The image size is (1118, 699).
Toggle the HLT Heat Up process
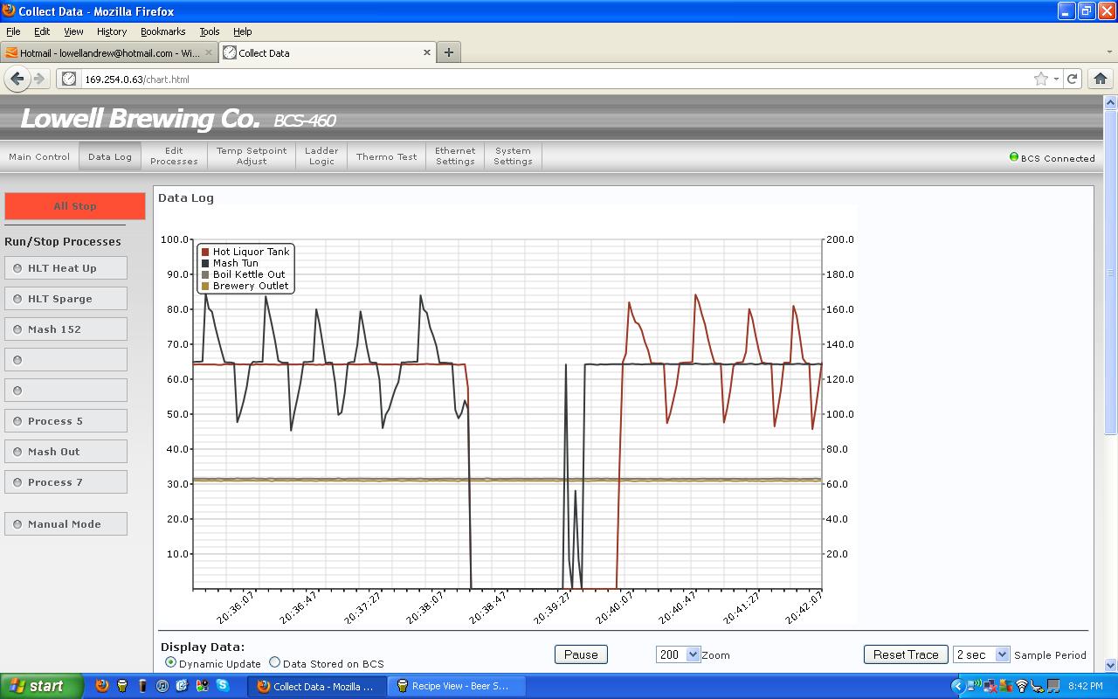pyautogui.click(x=66, y=268)
